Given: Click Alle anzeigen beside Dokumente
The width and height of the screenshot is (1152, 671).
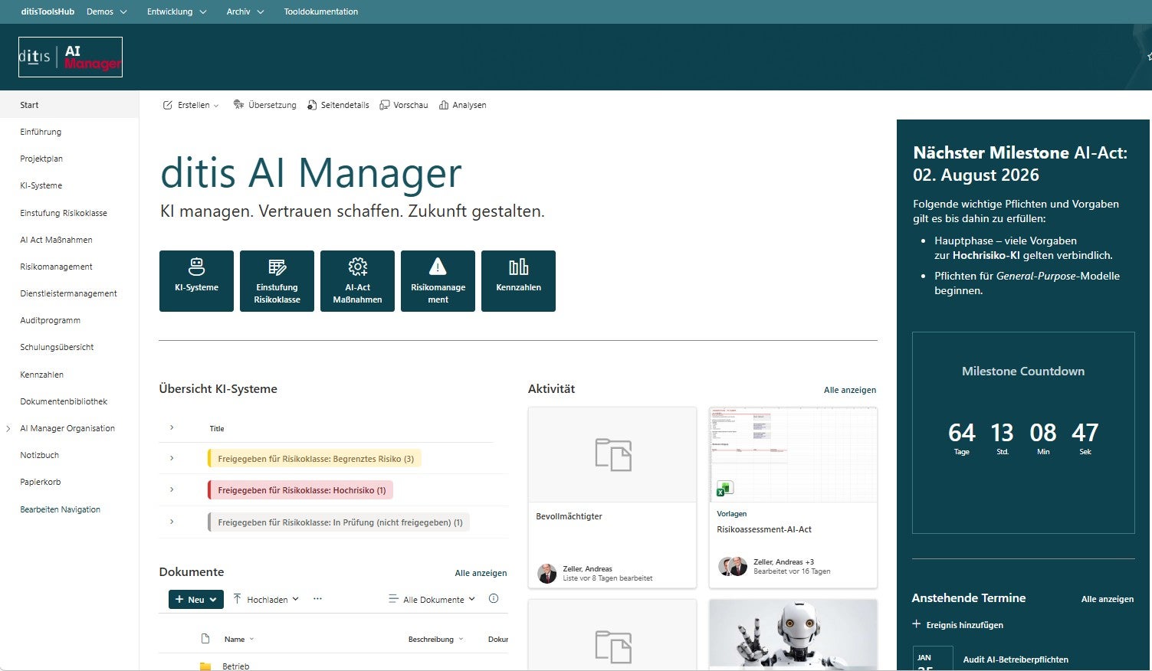Looking at the screenshot, I should coord(481,573).
